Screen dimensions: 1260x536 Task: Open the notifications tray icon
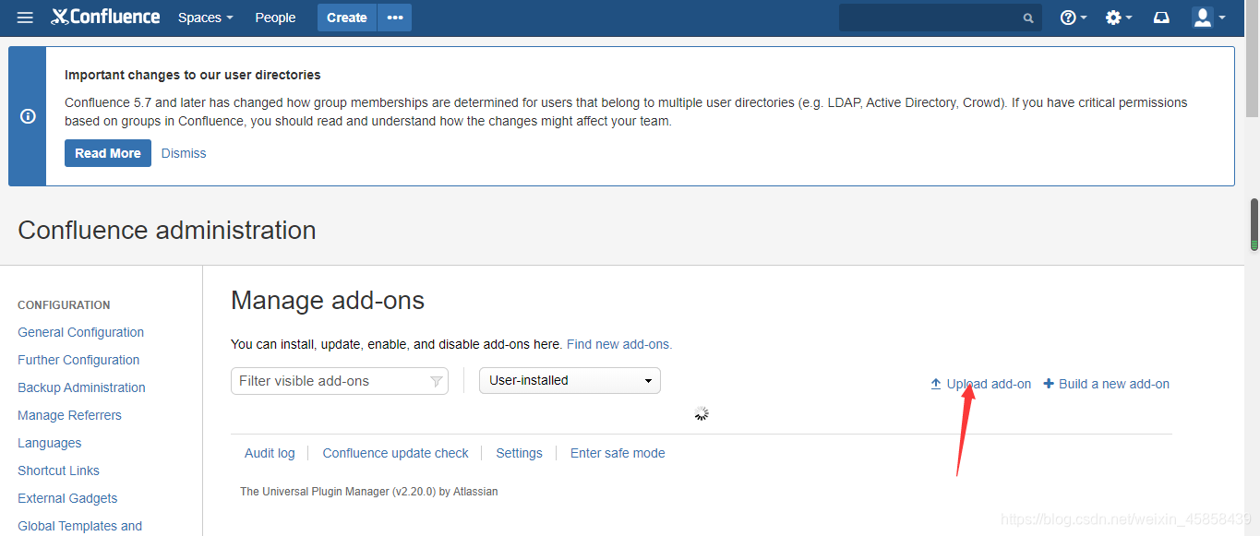(1162, 18)
